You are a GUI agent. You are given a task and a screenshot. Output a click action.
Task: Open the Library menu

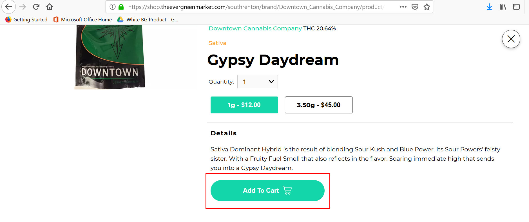(503, 7)
